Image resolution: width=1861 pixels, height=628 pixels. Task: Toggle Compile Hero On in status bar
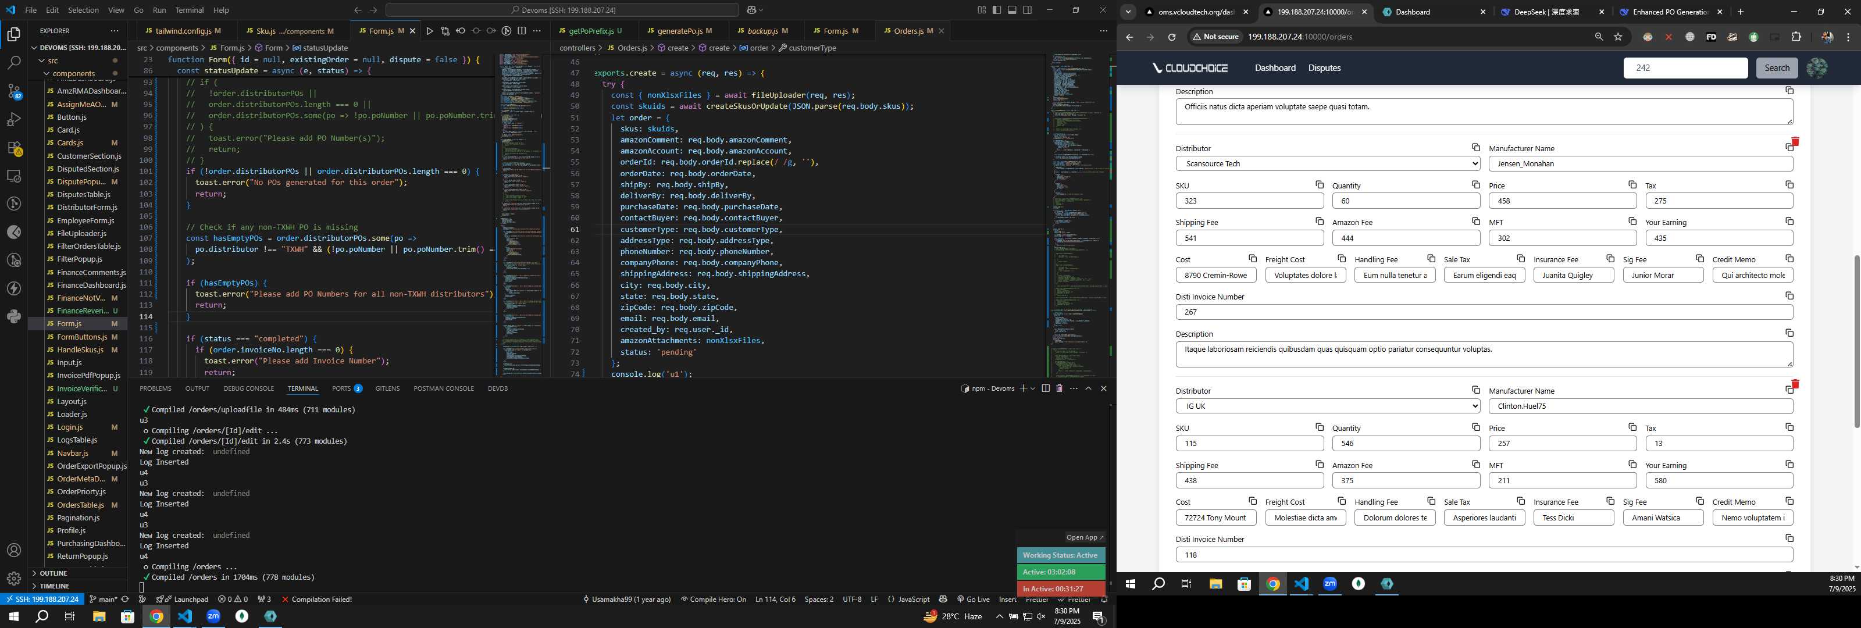[x=713, y=599]
